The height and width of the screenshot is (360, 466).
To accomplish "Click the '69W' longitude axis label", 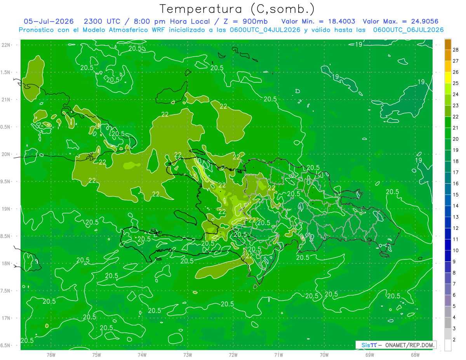I will 370,355.
